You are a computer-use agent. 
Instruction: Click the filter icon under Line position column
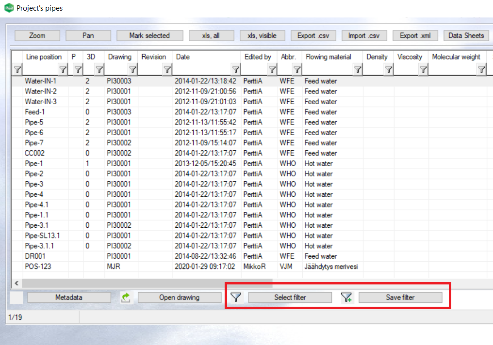(63, 70)
